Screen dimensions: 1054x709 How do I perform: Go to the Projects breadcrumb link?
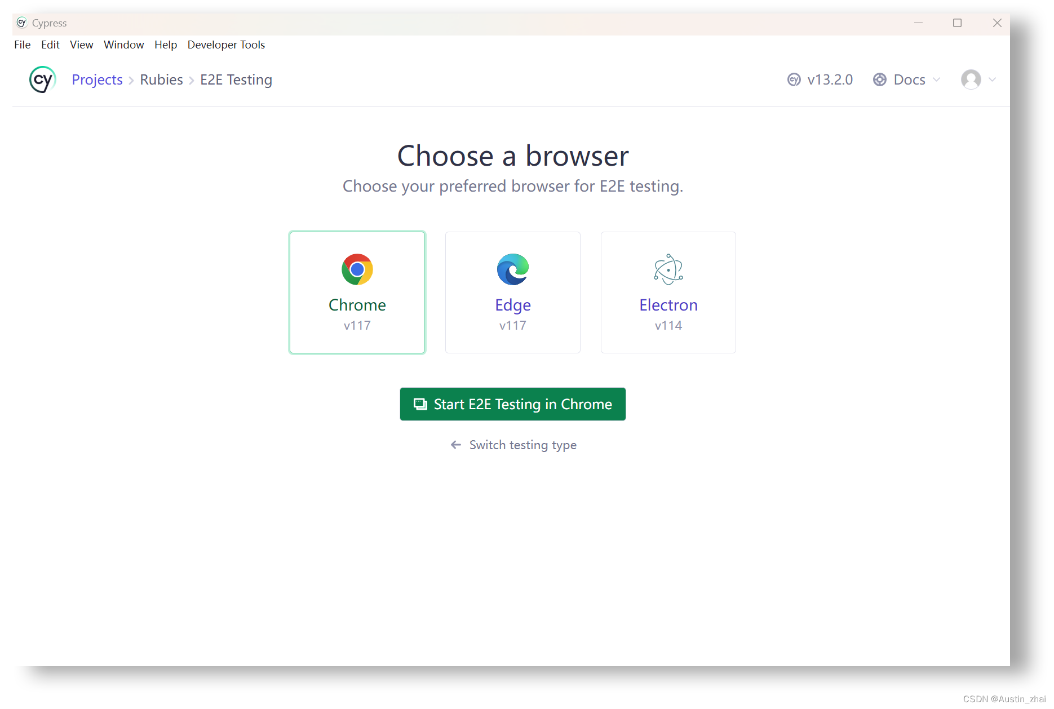(x=97, y=80)
